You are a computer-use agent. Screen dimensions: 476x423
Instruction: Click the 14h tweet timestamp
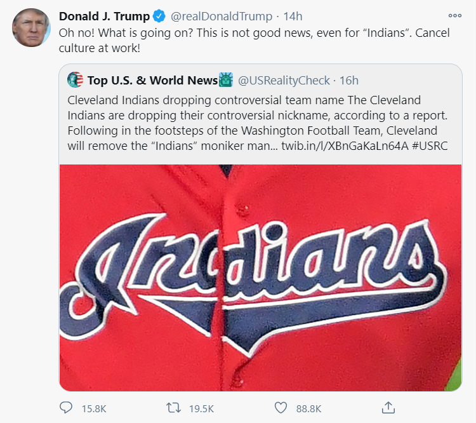click(293, 17)
